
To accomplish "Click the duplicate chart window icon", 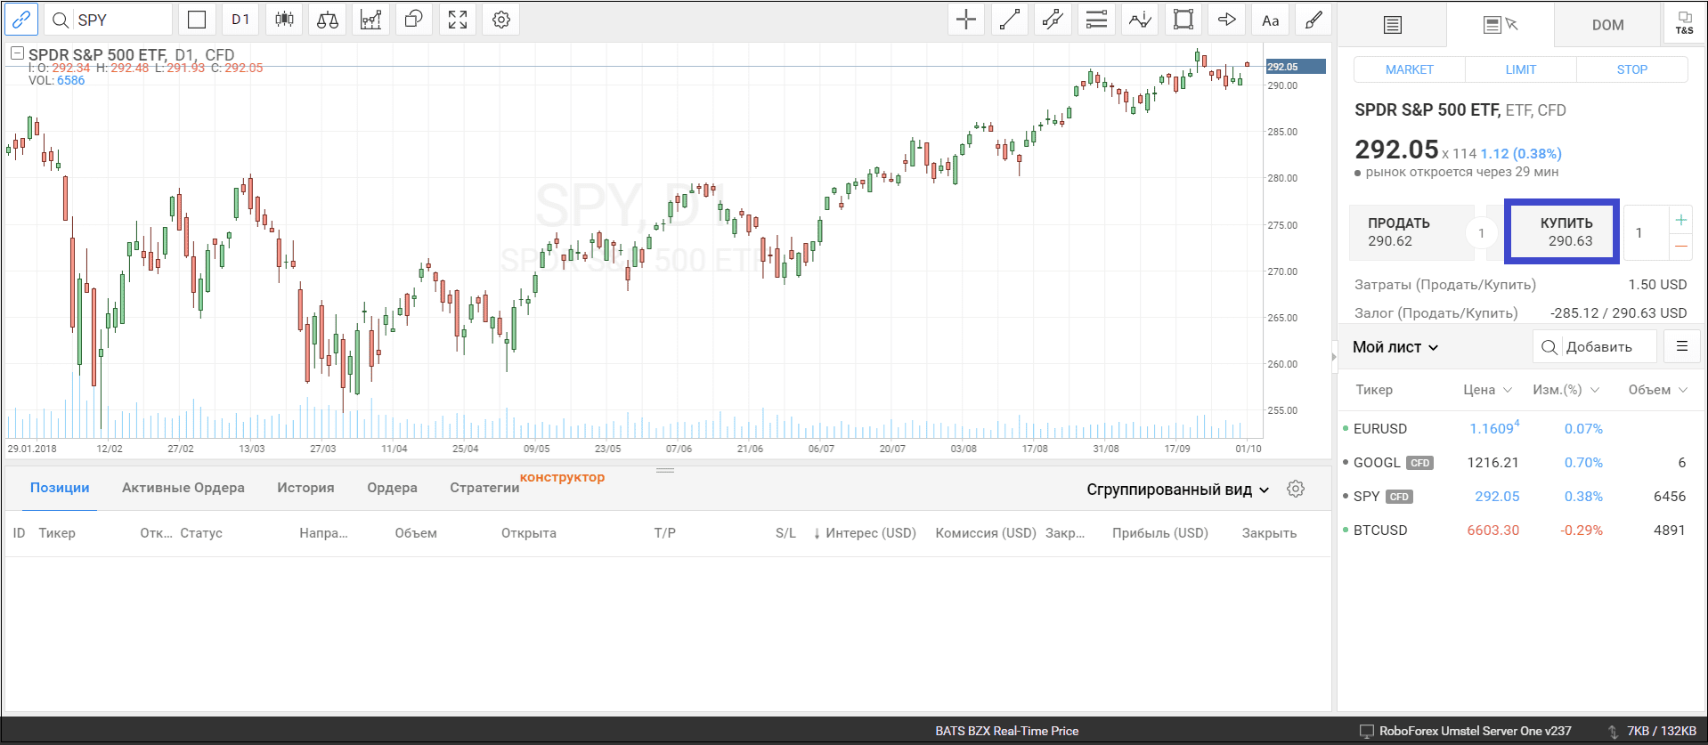I will [x=414, y=19].
